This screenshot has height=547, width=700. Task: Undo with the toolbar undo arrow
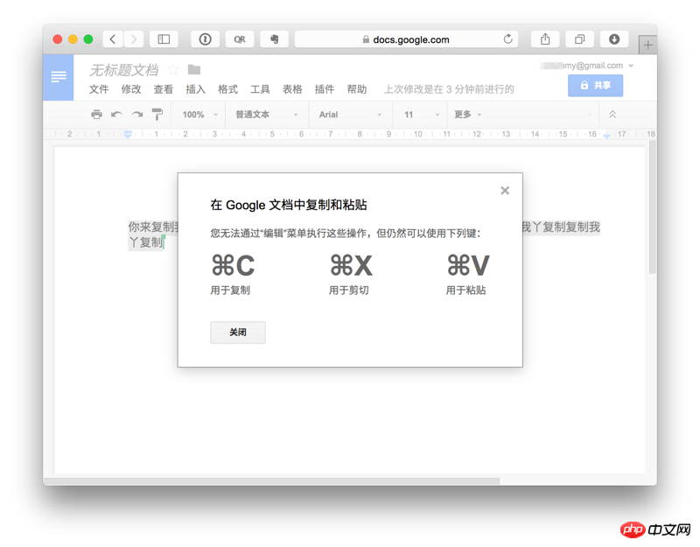click(x=116, y=115)
